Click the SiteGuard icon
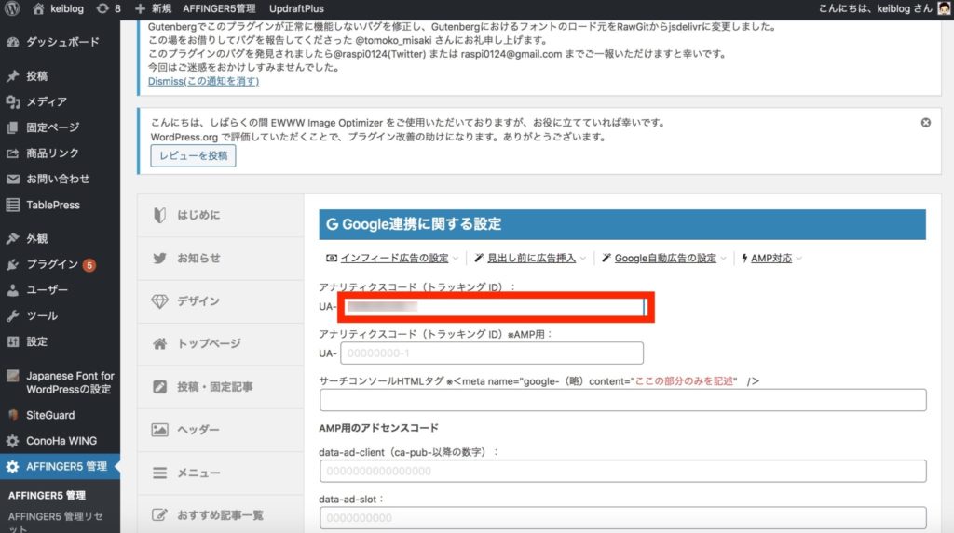 13,415
